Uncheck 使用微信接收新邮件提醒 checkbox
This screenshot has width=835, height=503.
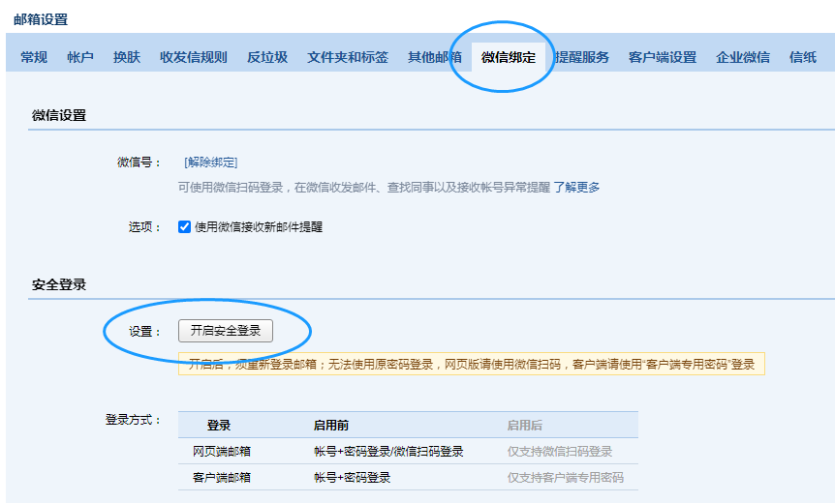184,227
